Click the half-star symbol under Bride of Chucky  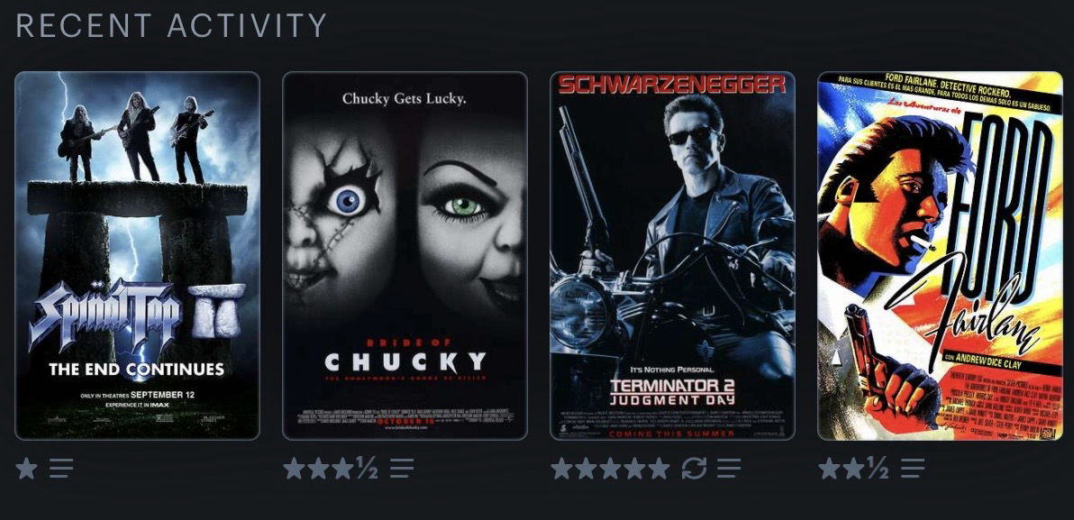coord(367,469)
